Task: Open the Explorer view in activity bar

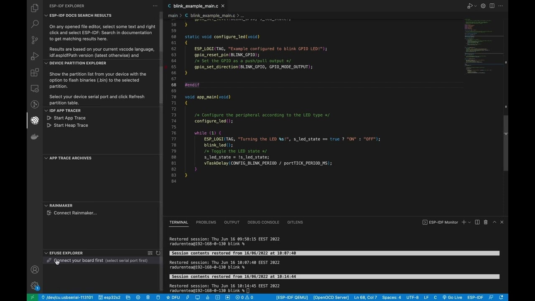Action: tap(35, 8)
